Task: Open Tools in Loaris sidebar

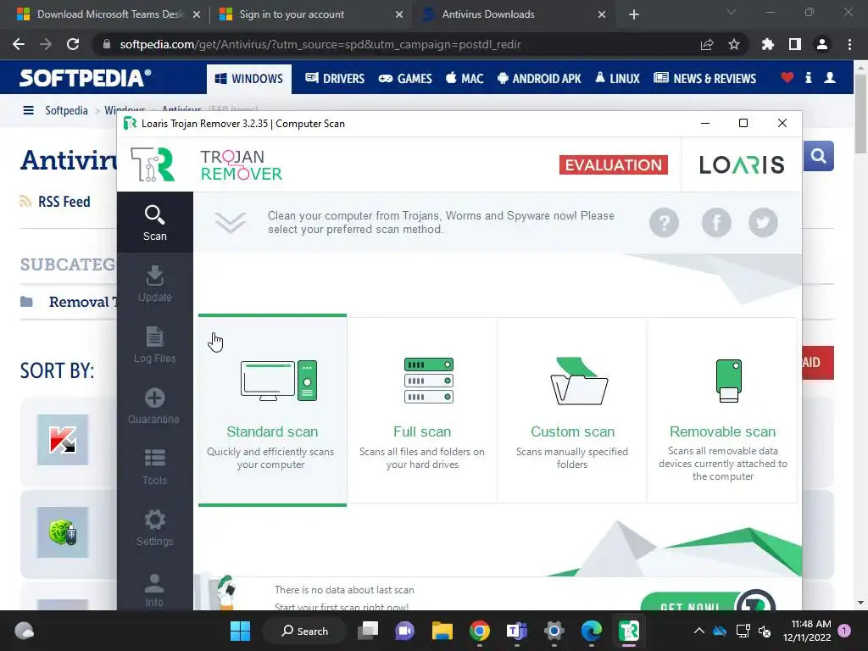Action: (154, 467)
